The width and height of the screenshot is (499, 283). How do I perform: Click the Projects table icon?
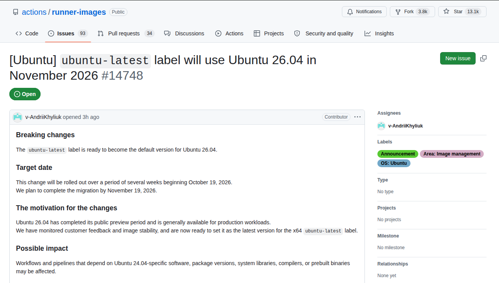[257, 33]
